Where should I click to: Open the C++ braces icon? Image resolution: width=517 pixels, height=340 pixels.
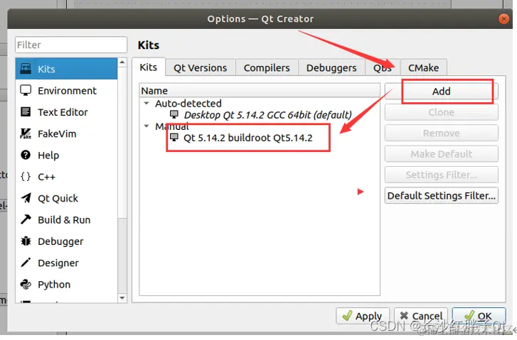[x=26, y=177]
